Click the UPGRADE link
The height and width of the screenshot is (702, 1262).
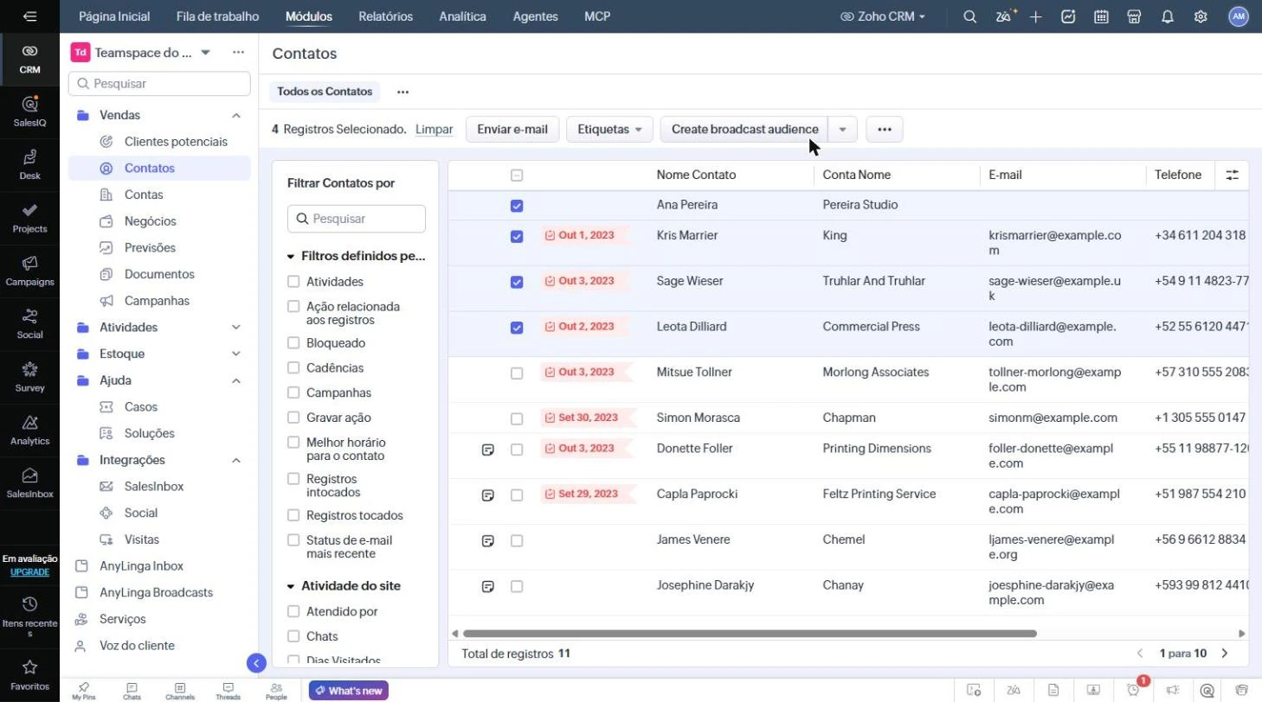pos(29,572)
